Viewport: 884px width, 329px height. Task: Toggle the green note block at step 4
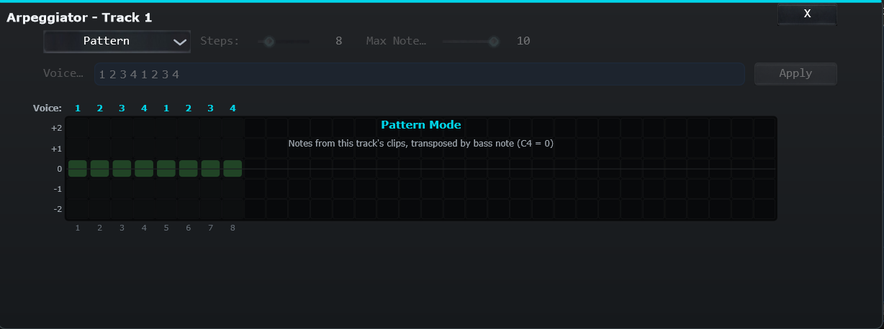click(x=144, y=169)
